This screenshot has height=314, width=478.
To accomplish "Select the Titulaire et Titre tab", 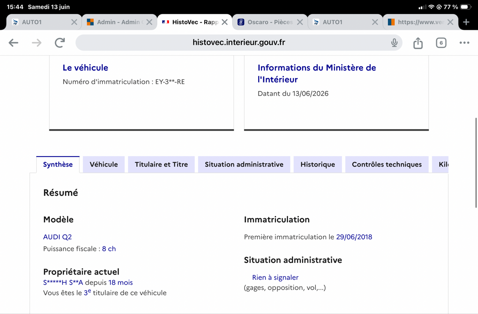I will [161, 165].
